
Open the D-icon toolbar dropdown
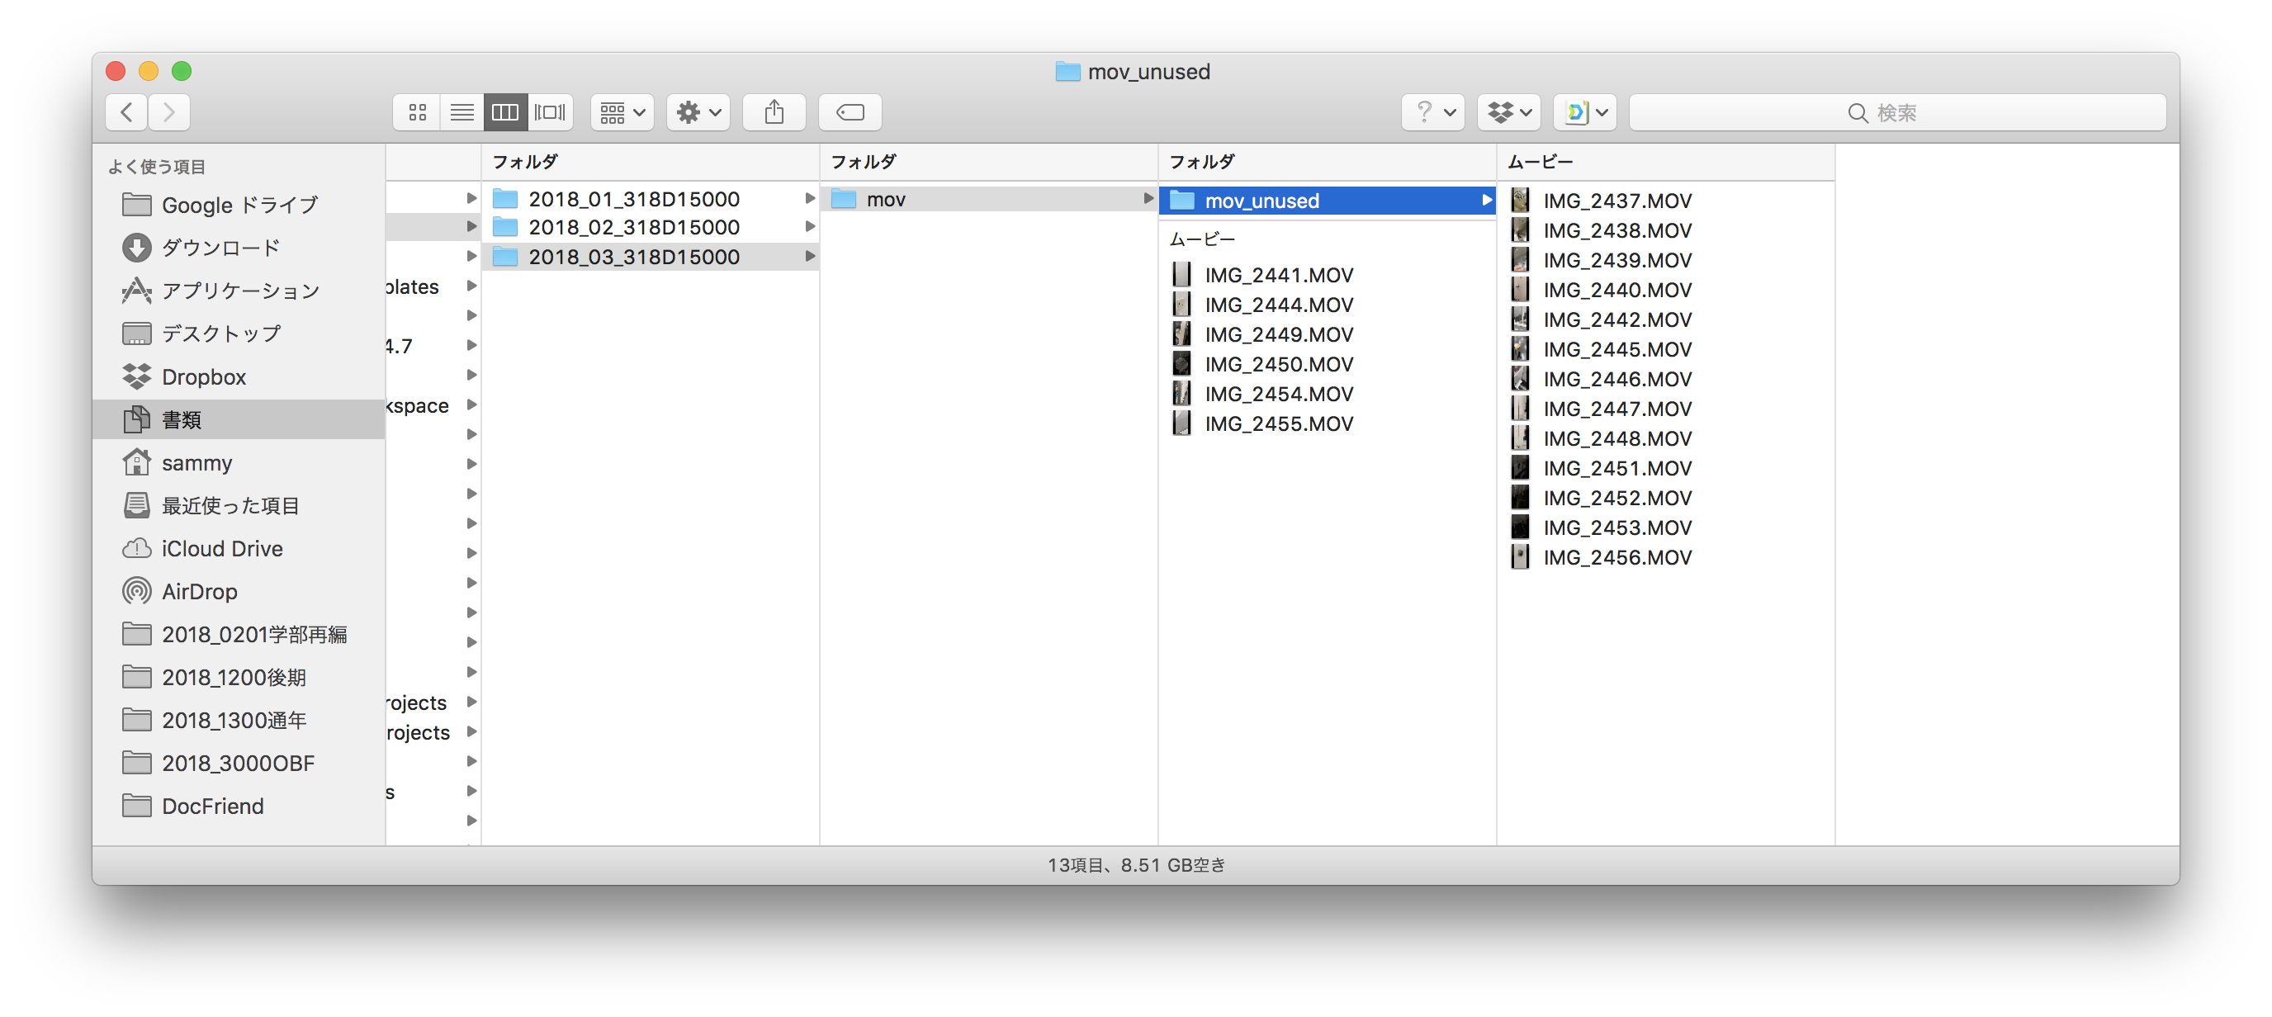pyautogui.click(x=1584, y=112)
